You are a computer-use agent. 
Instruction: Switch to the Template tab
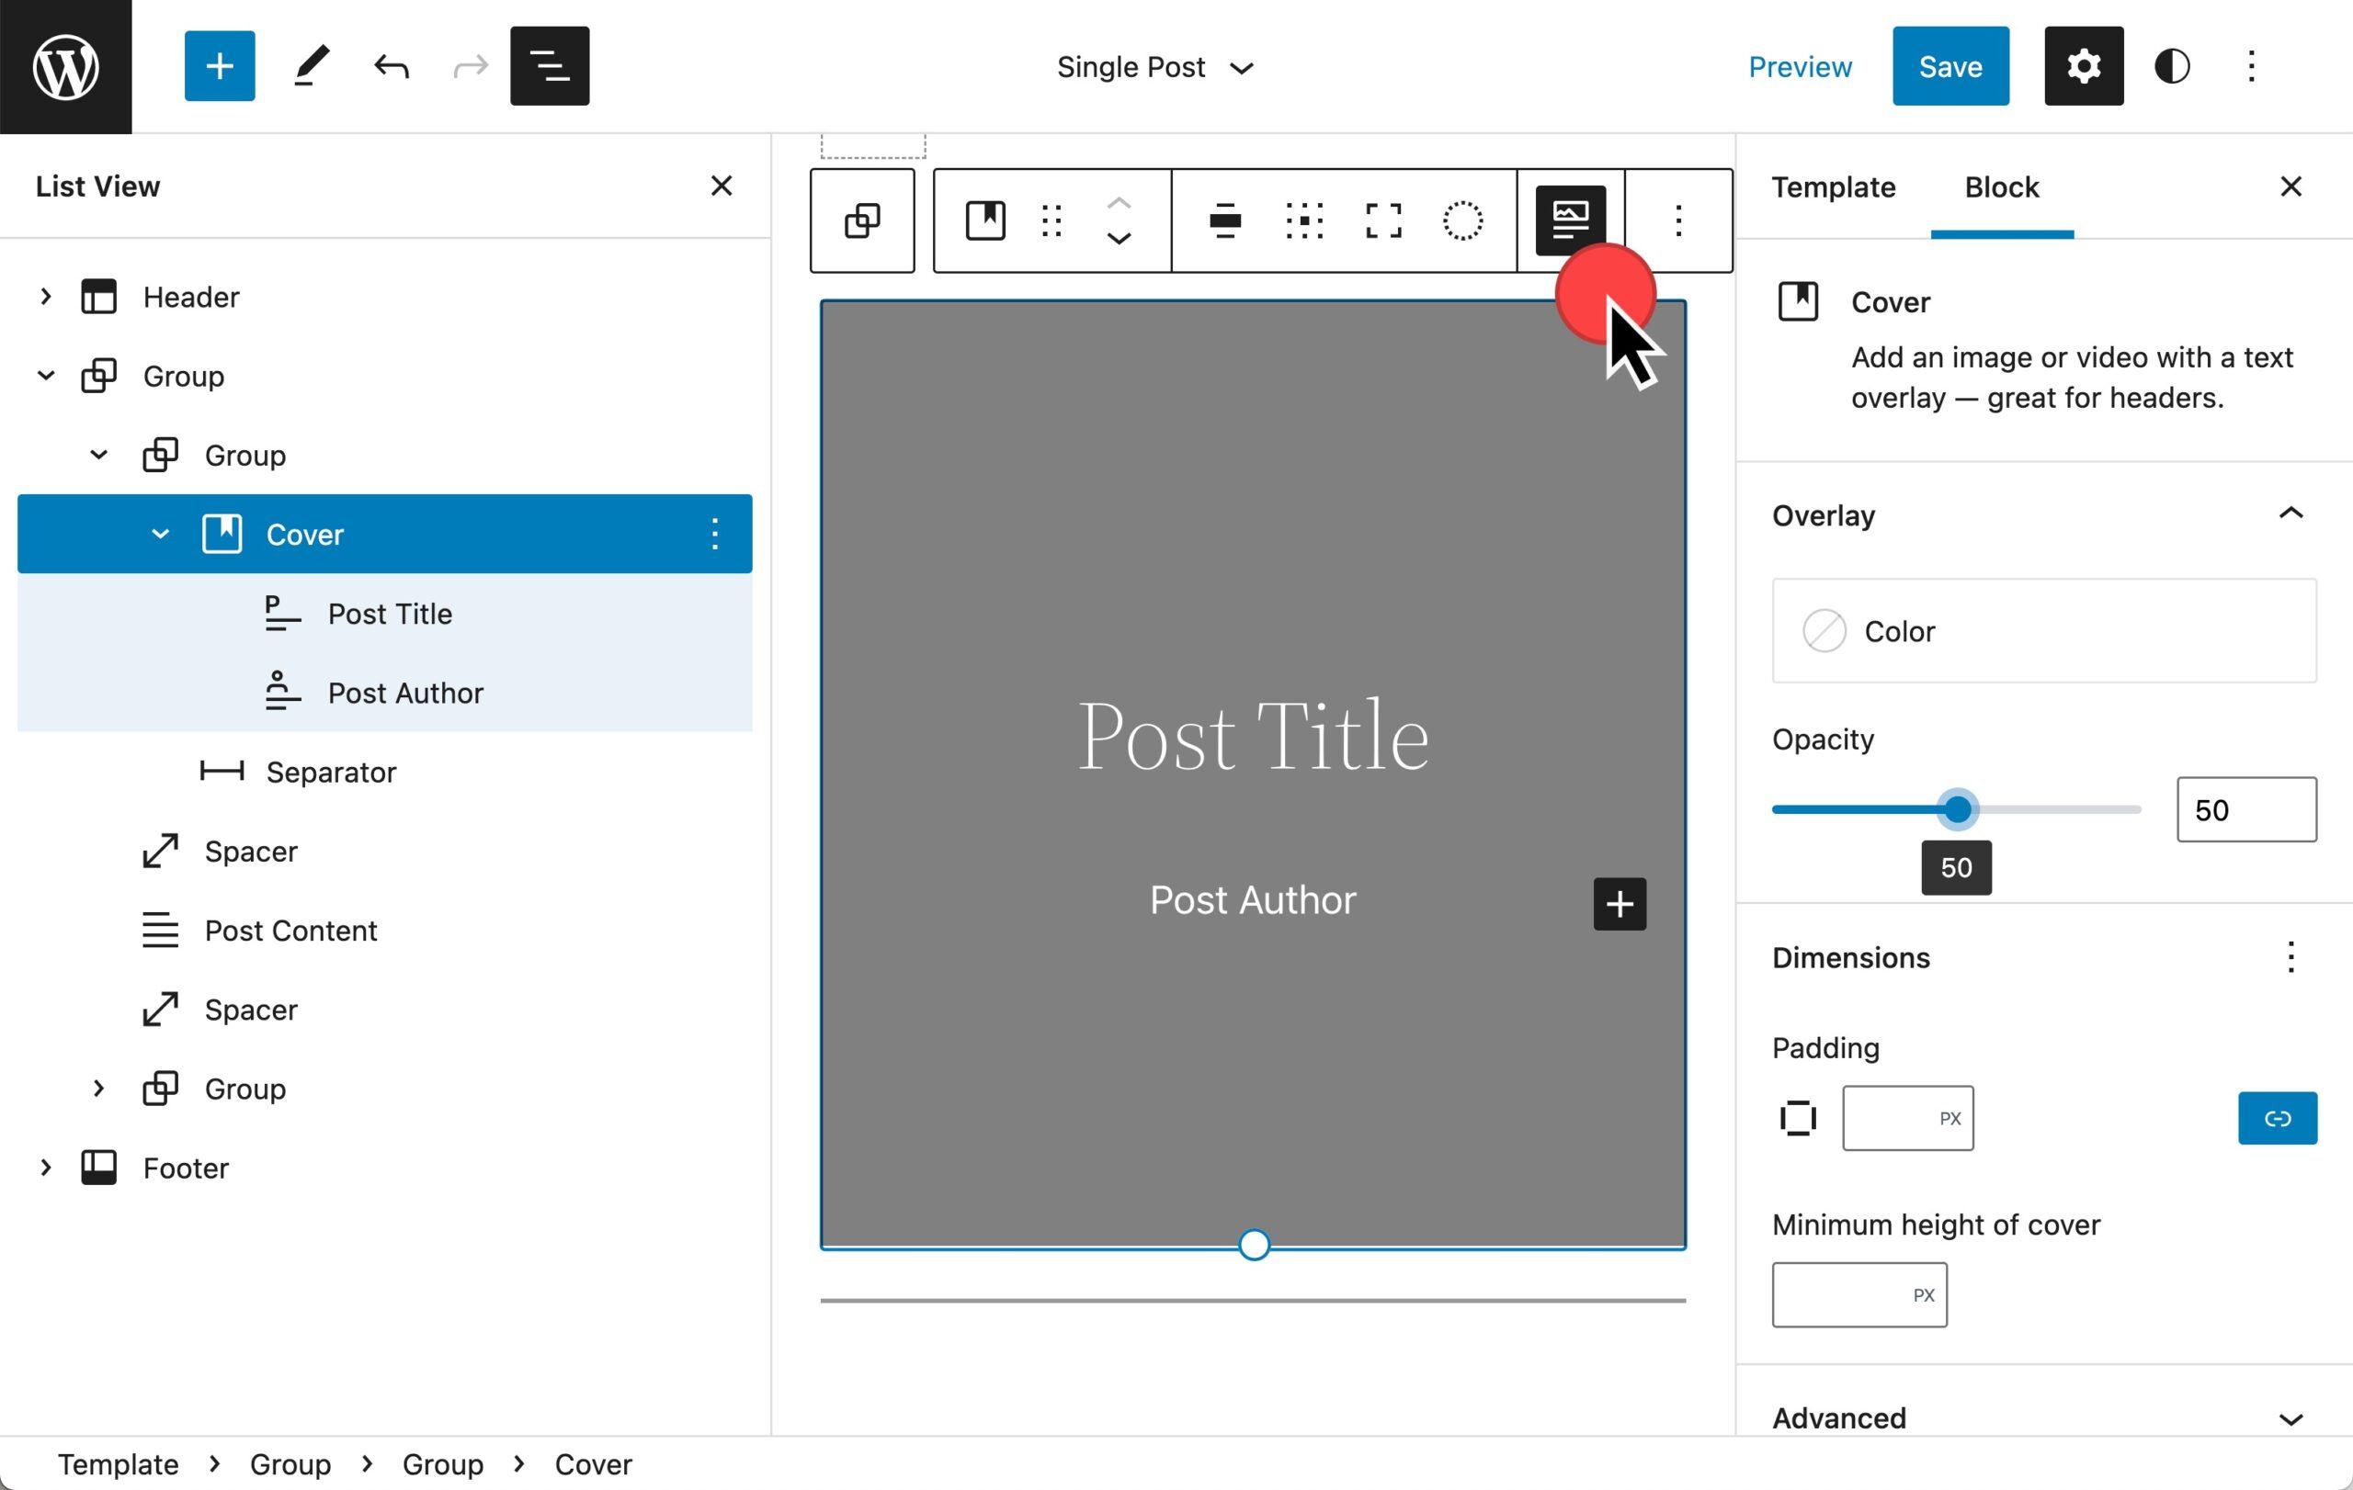[1833, 187]
